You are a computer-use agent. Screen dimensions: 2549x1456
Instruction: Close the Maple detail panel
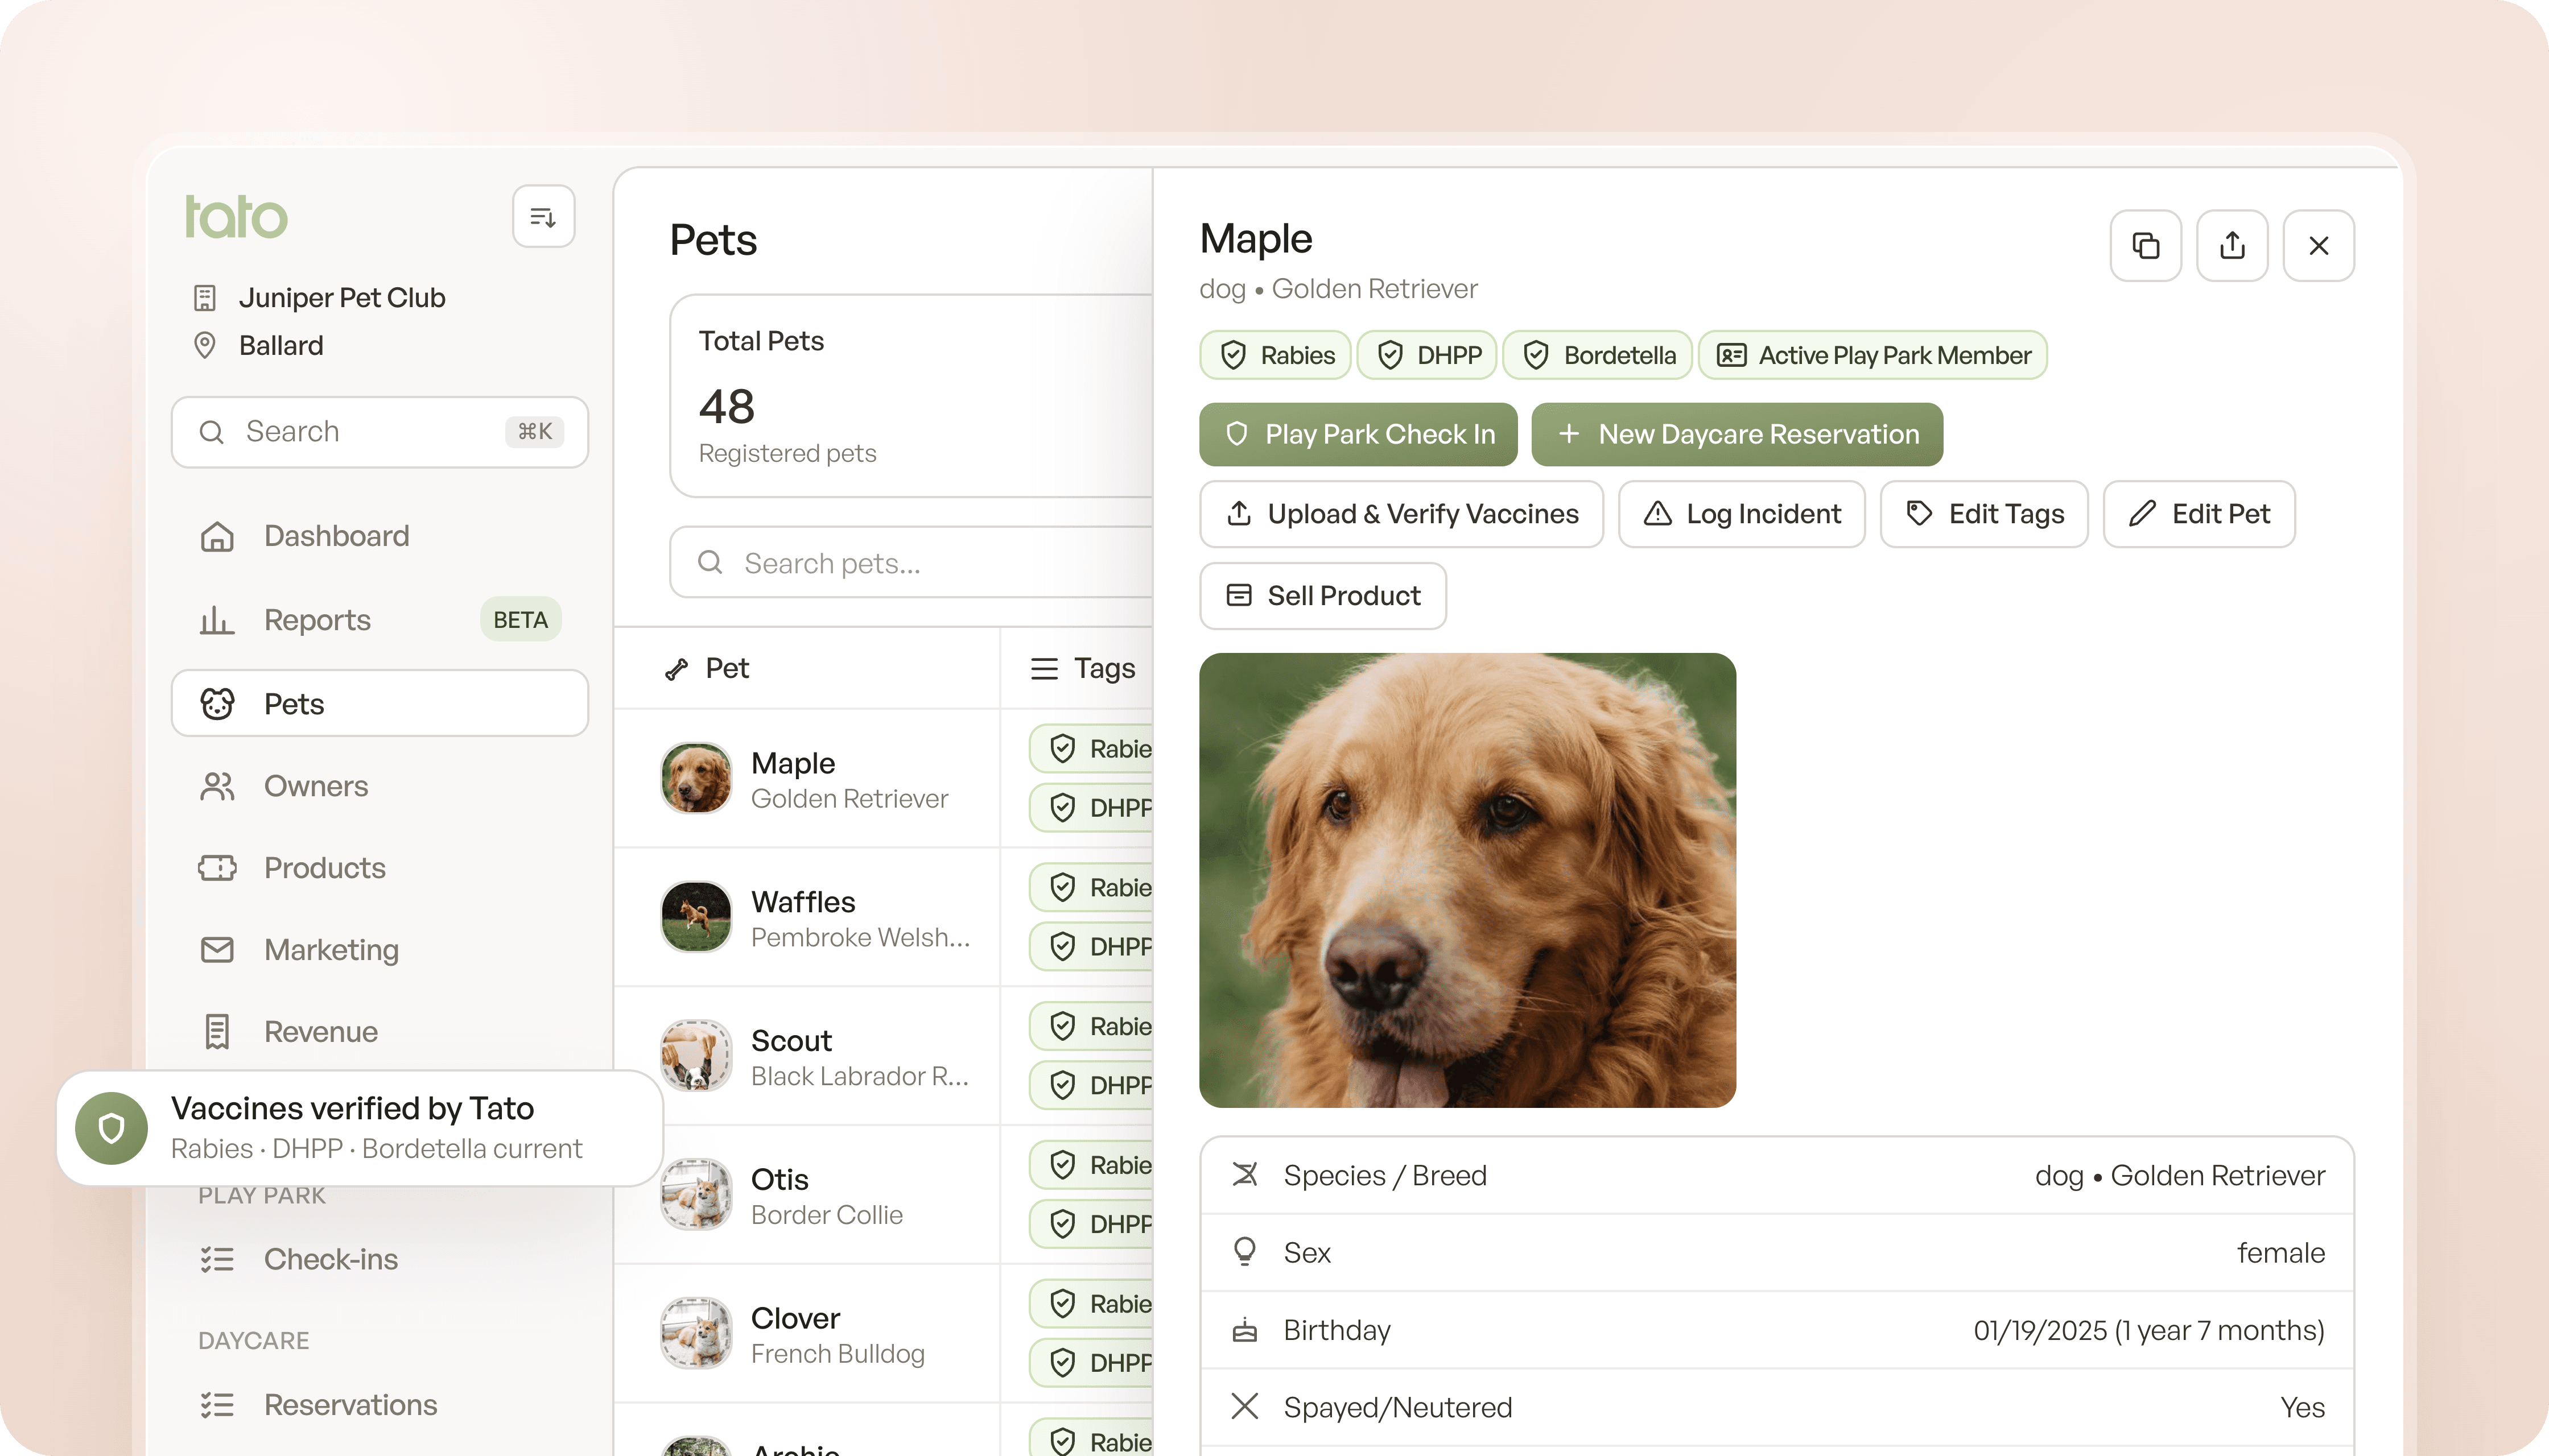[x=2318, y=245]
